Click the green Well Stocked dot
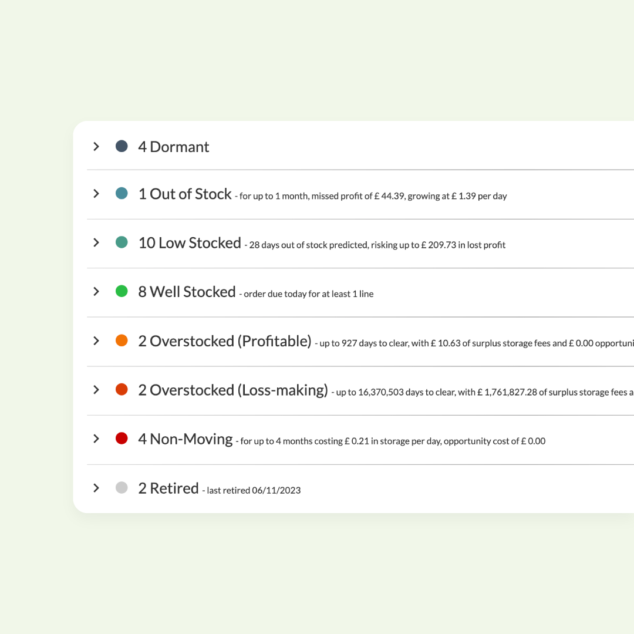This screenshot has height=634, width=634. tap(122, 291)
